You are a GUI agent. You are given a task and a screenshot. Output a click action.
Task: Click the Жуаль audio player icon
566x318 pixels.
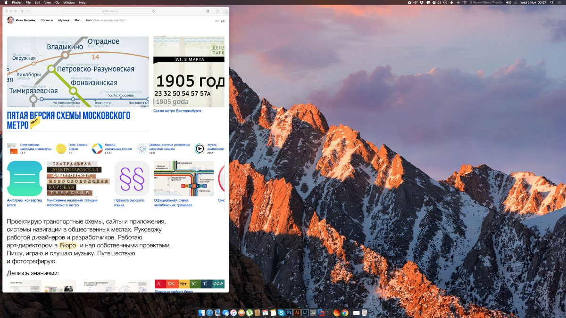pyautogui.click(x=200, y=148)
